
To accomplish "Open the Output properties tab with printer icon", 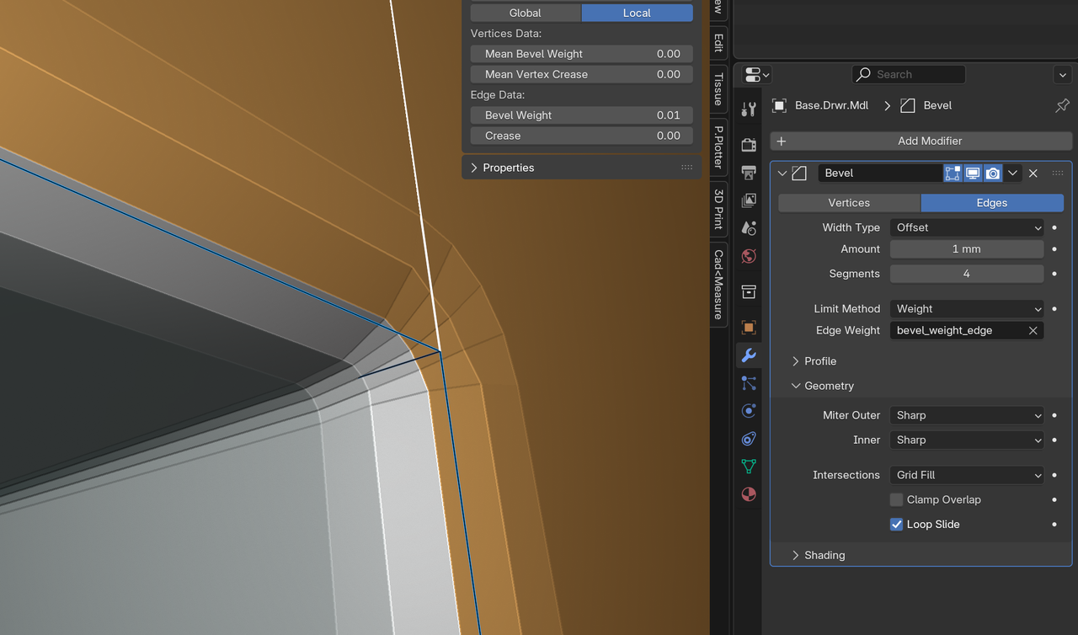I will pos(748,173).
